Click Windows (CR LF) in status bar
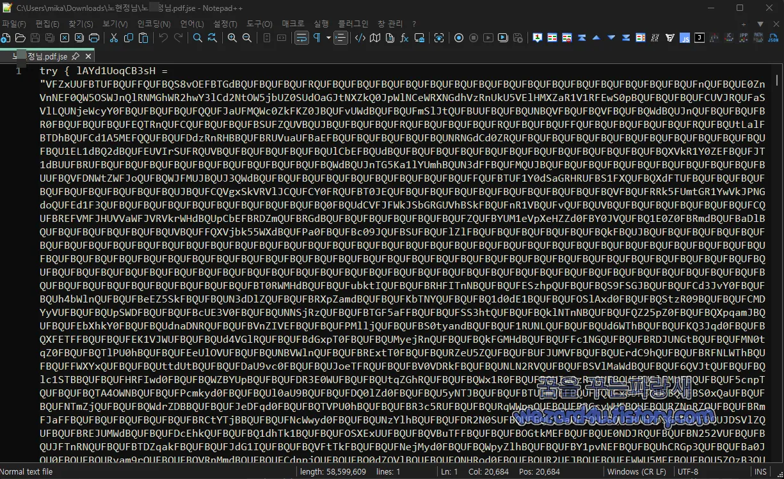Viewport: 784px width, 479px height. tap(637, 471)
